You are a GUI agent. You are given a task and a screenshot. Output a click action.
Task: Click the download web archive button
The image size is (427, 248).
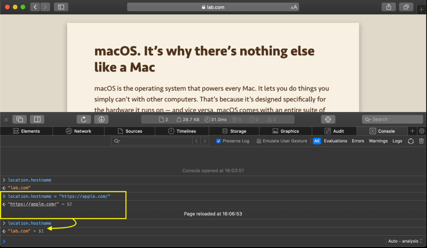tap(101, 119)
